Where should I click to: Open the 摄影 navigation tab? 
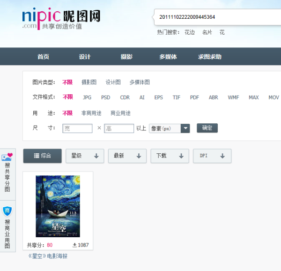pyautogui.click(x=126, y=57)
